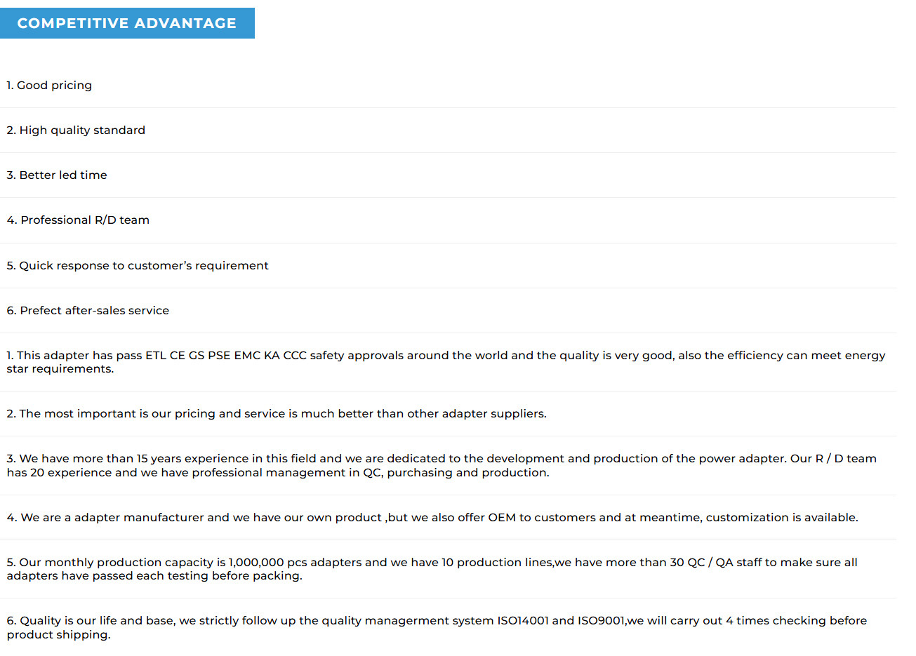
Task: Select the "product shipping." final line
Action: tap(58, 635)
